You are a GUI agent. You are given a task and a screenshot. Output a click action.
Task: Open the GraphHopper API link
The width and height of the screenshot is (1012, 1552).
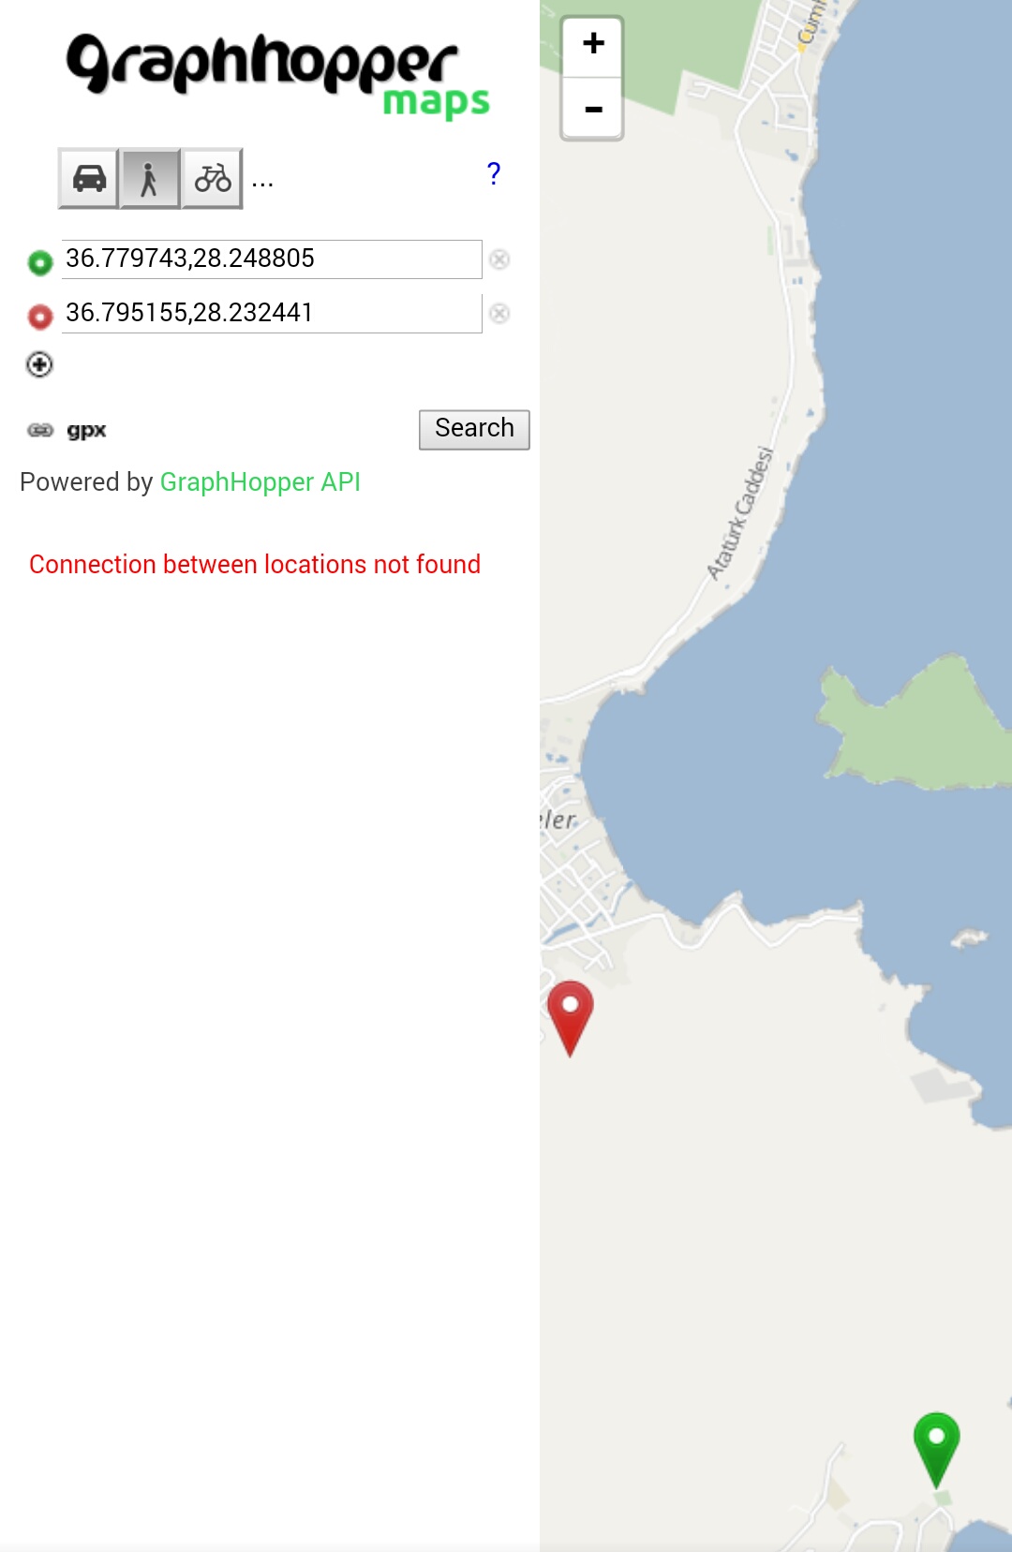click(260, 481)
